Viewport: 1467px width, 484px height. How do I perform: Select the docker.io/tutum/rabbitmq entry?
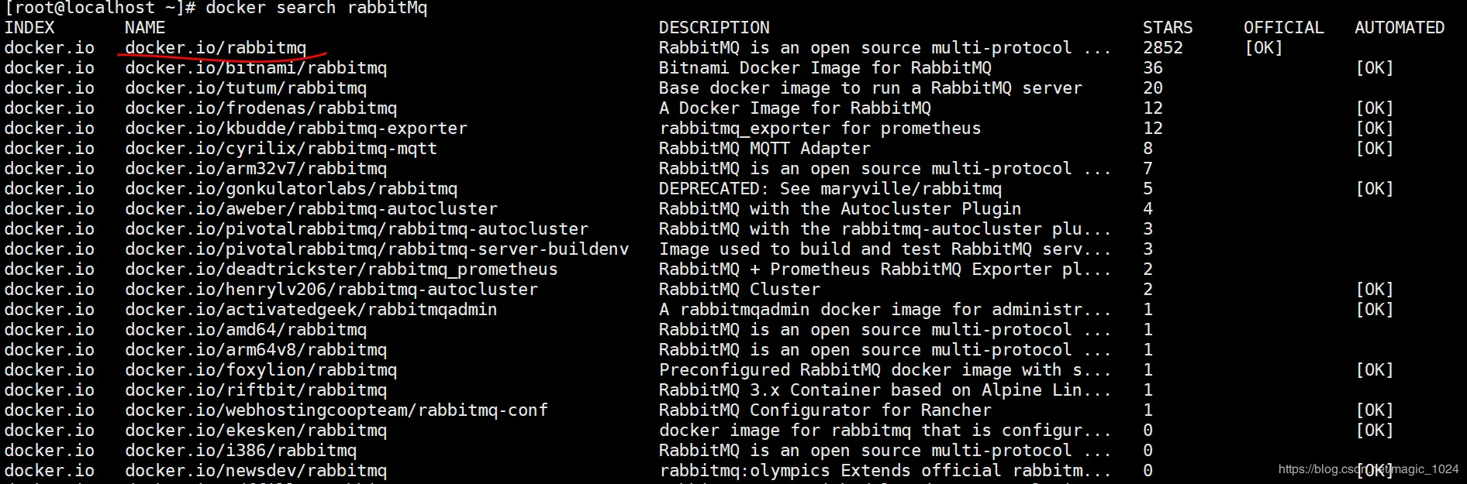click(x=246, y=88)
